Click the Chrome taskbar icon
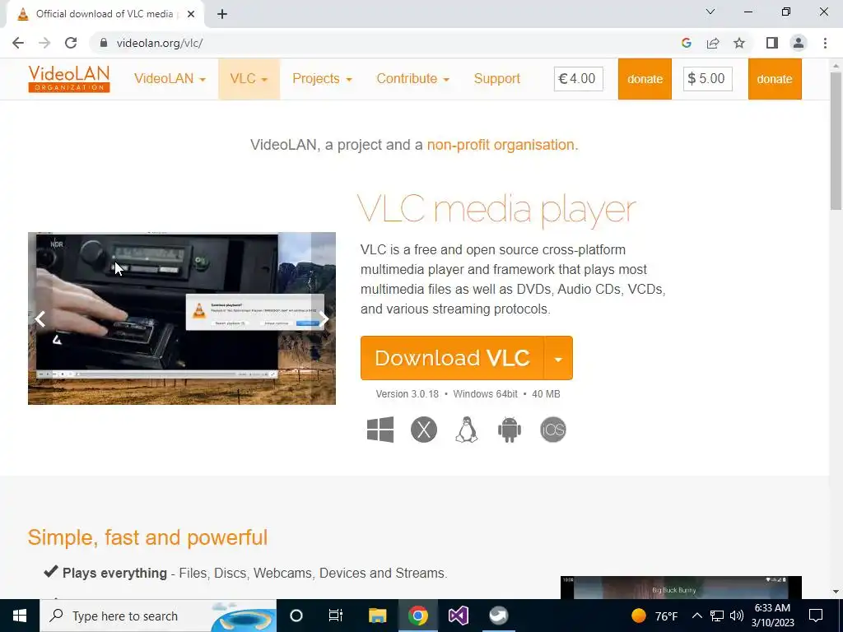Image resolution: width=843 pixels, height=632 pixels. (417, 616)
